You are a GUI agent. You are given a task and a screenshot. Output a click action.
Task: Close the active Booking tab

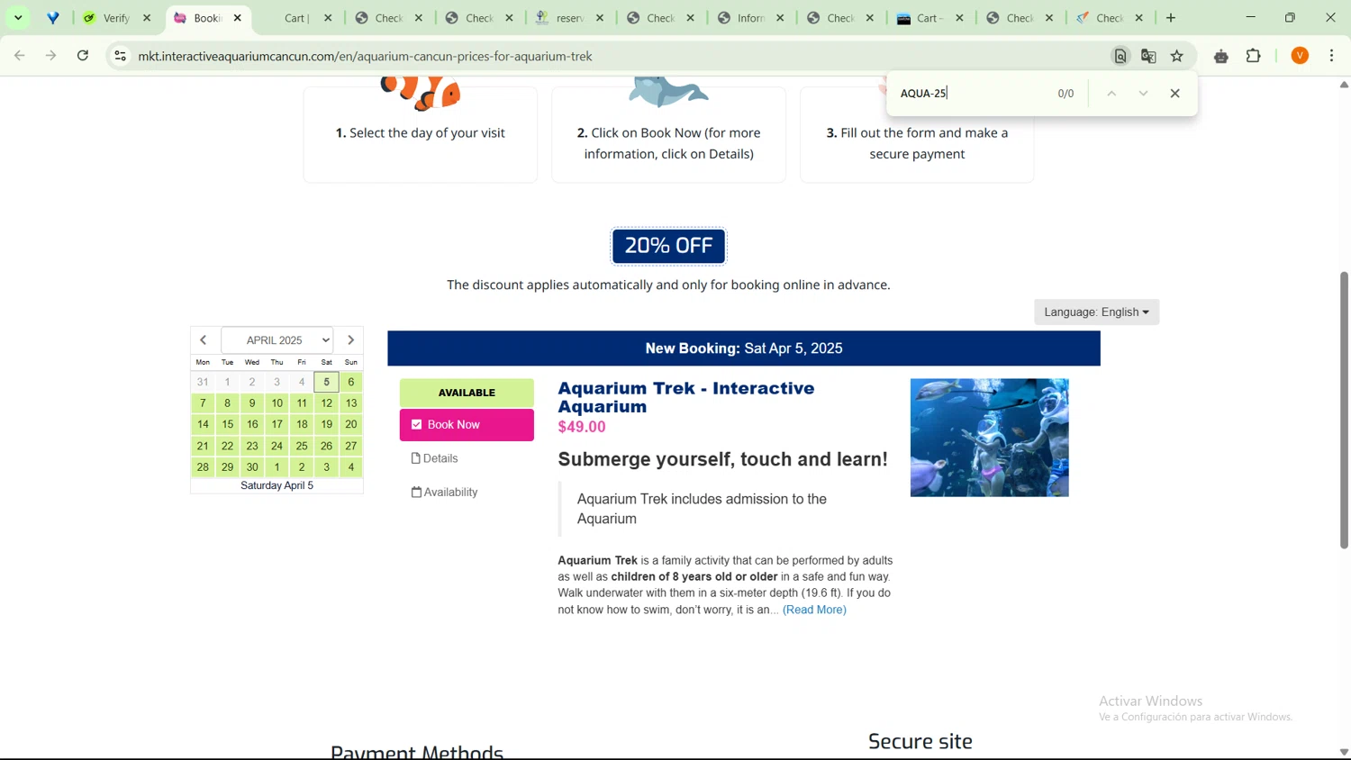point(238,18)
